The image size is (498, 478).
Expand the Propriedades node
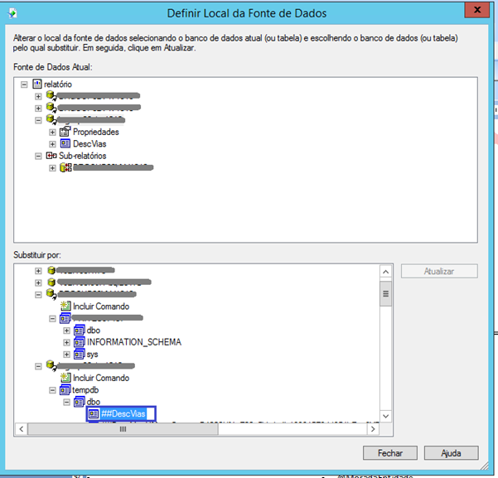coord(52,132)
